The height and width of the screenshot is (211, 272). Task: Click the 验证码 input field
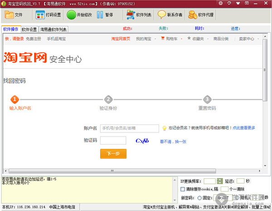coord(113,140)
